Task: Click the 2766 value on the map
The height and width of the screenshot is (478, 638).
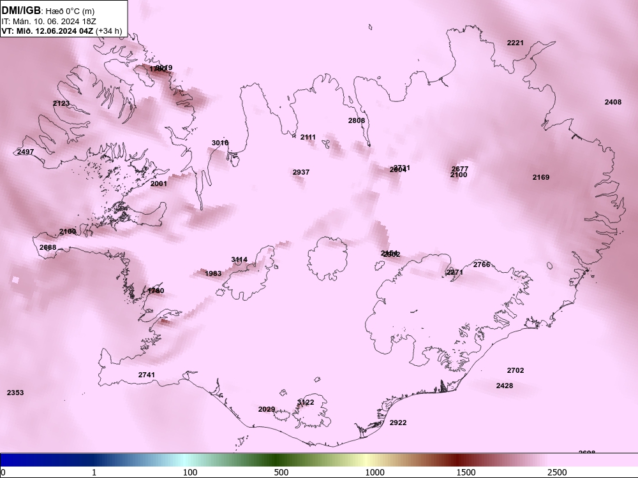Action: click(x=482, y=264)
